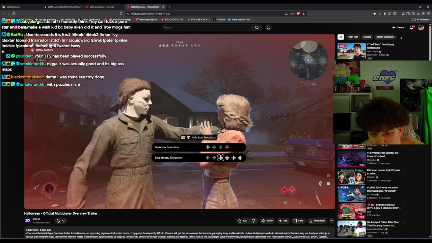Open Brave VPN shield icon
Image resolution: width=432 pixels, height=243 pixels.
[423, 14]
